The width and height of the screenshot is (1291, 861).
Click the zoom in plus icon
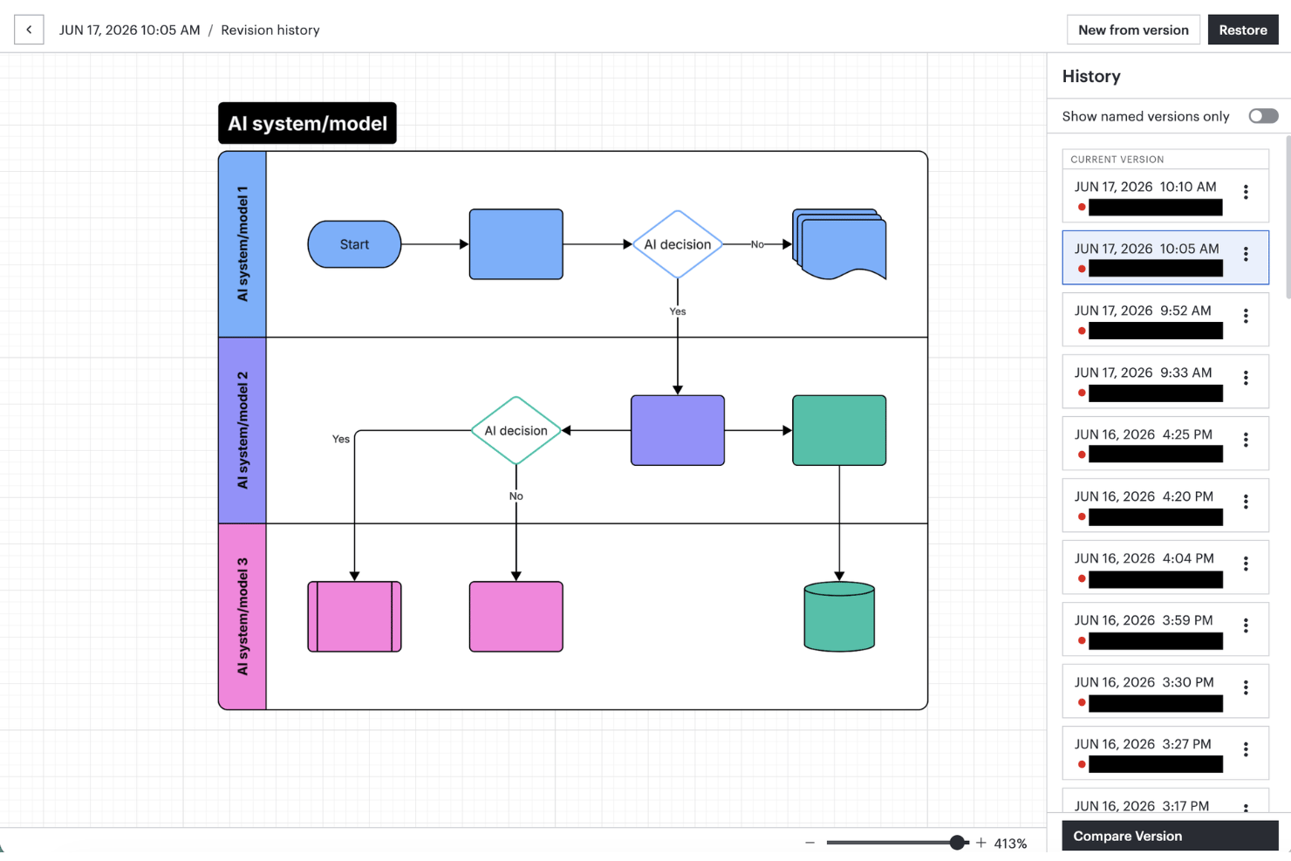point(981,843)
